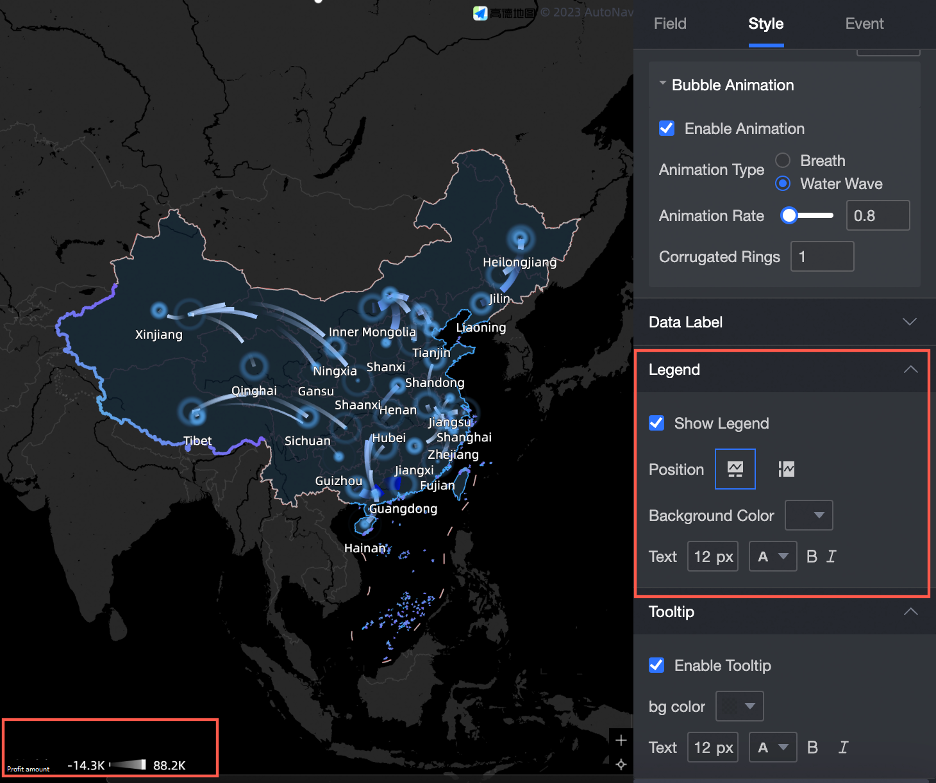Open the Event tab
Viewport: 936px width, 783px height.
(x=864, y=24)
